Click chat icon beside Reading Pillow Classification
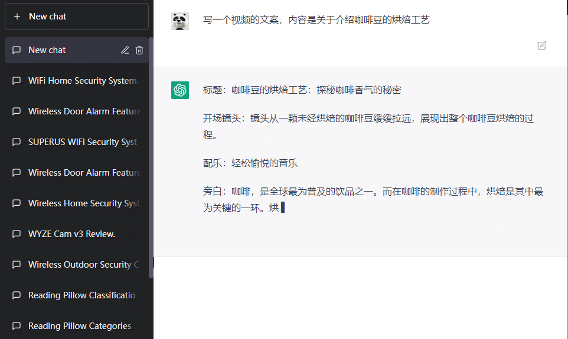568x339 pixels. [17, 295]
